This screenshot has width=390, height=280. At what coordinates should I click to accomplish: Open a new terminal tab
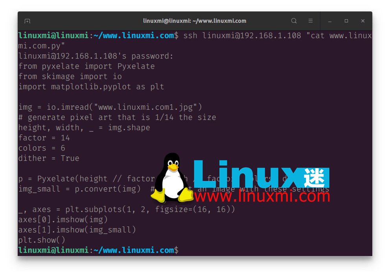(x=28, y=21)
